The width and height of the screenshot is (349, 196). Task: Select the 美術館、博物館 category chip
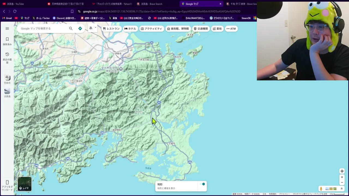click(x=178, y=29)
